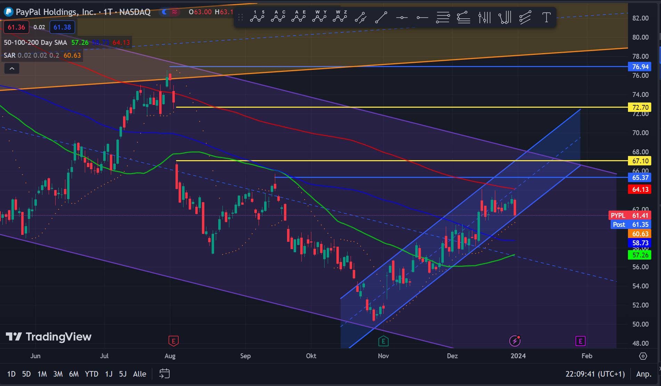Open the timezone 22:09:41 (UTC+1) menu
661x386 pixels.
pyautogui.click(x=595, y=374)
